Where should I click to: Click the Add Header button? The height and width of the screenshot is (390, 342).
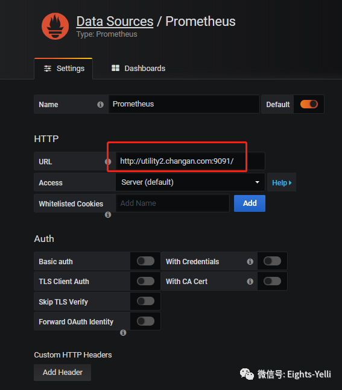click(62, 373)
